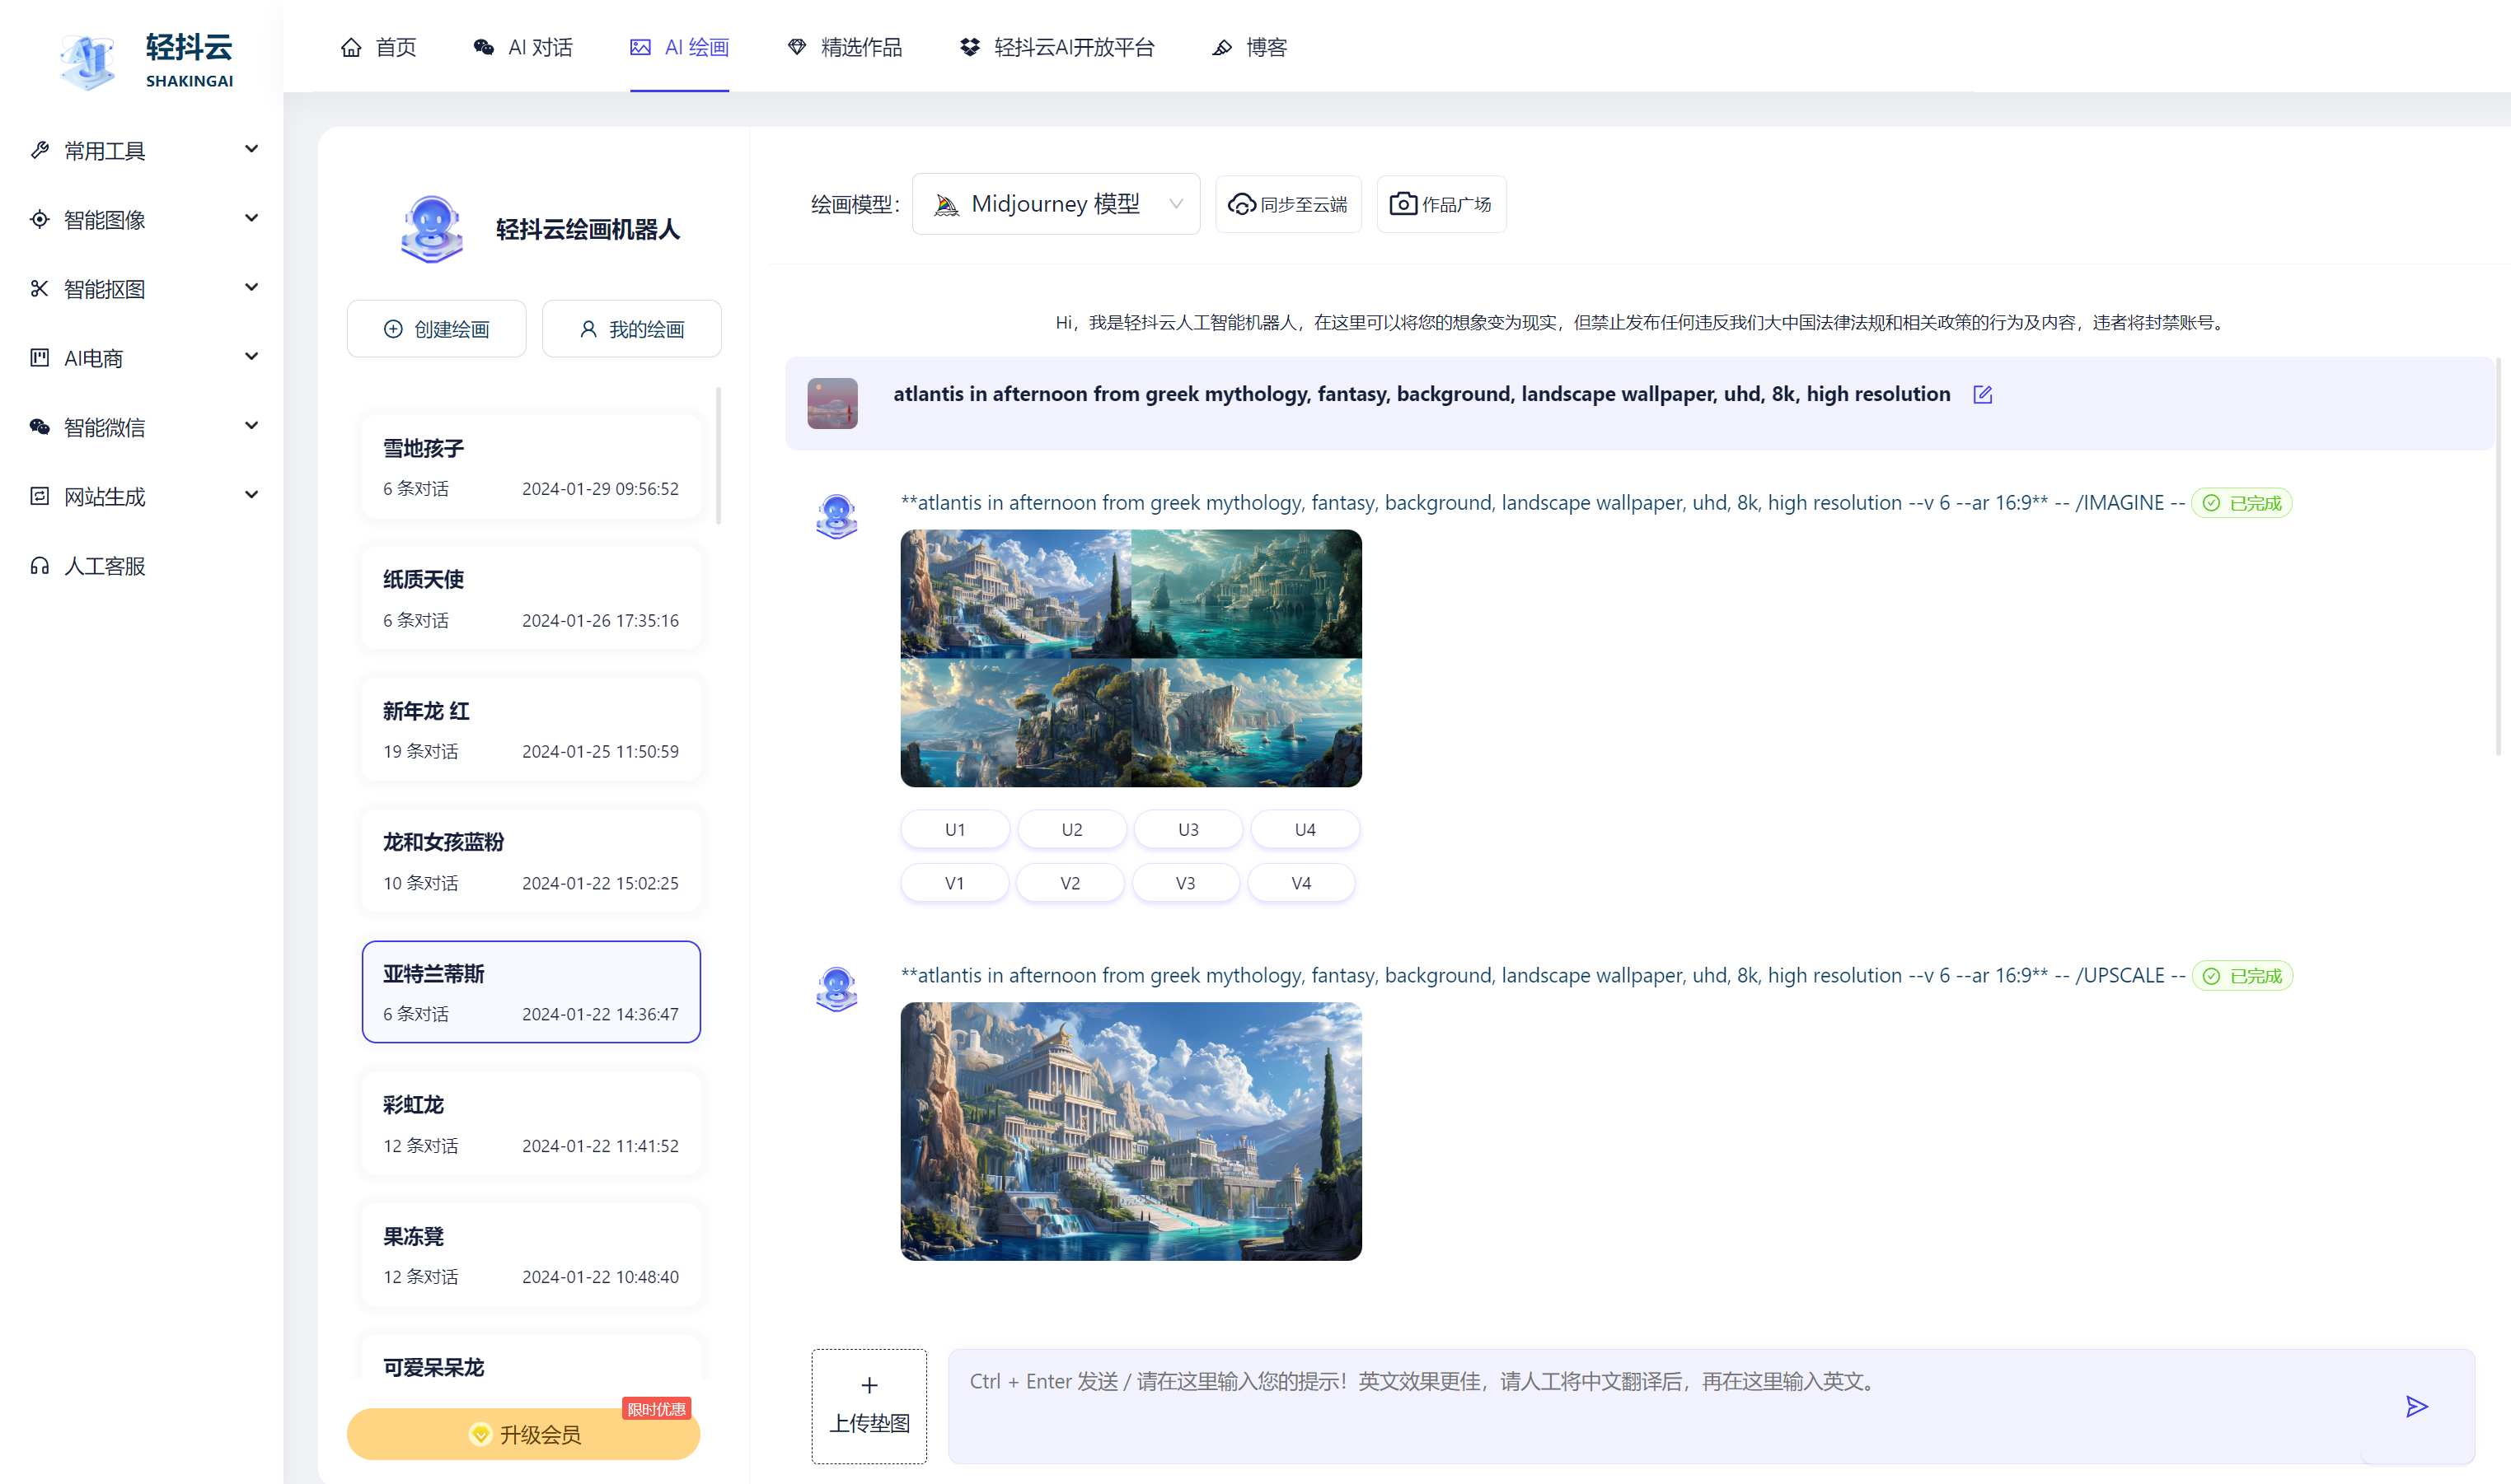Click the send arrow icon

tap(2417, 1407)
